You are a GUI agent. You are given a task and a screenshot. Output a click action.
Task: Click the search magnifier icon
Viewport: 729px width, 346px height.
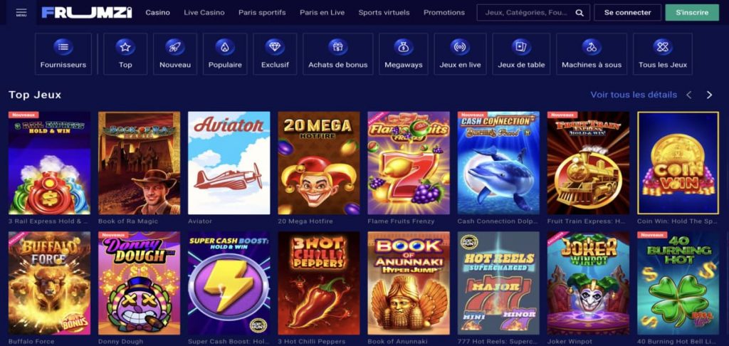579,13
